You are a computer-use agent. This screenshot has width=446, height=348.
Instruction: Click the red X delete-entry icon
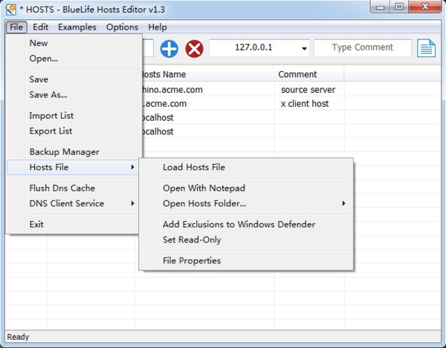point(194,49)
